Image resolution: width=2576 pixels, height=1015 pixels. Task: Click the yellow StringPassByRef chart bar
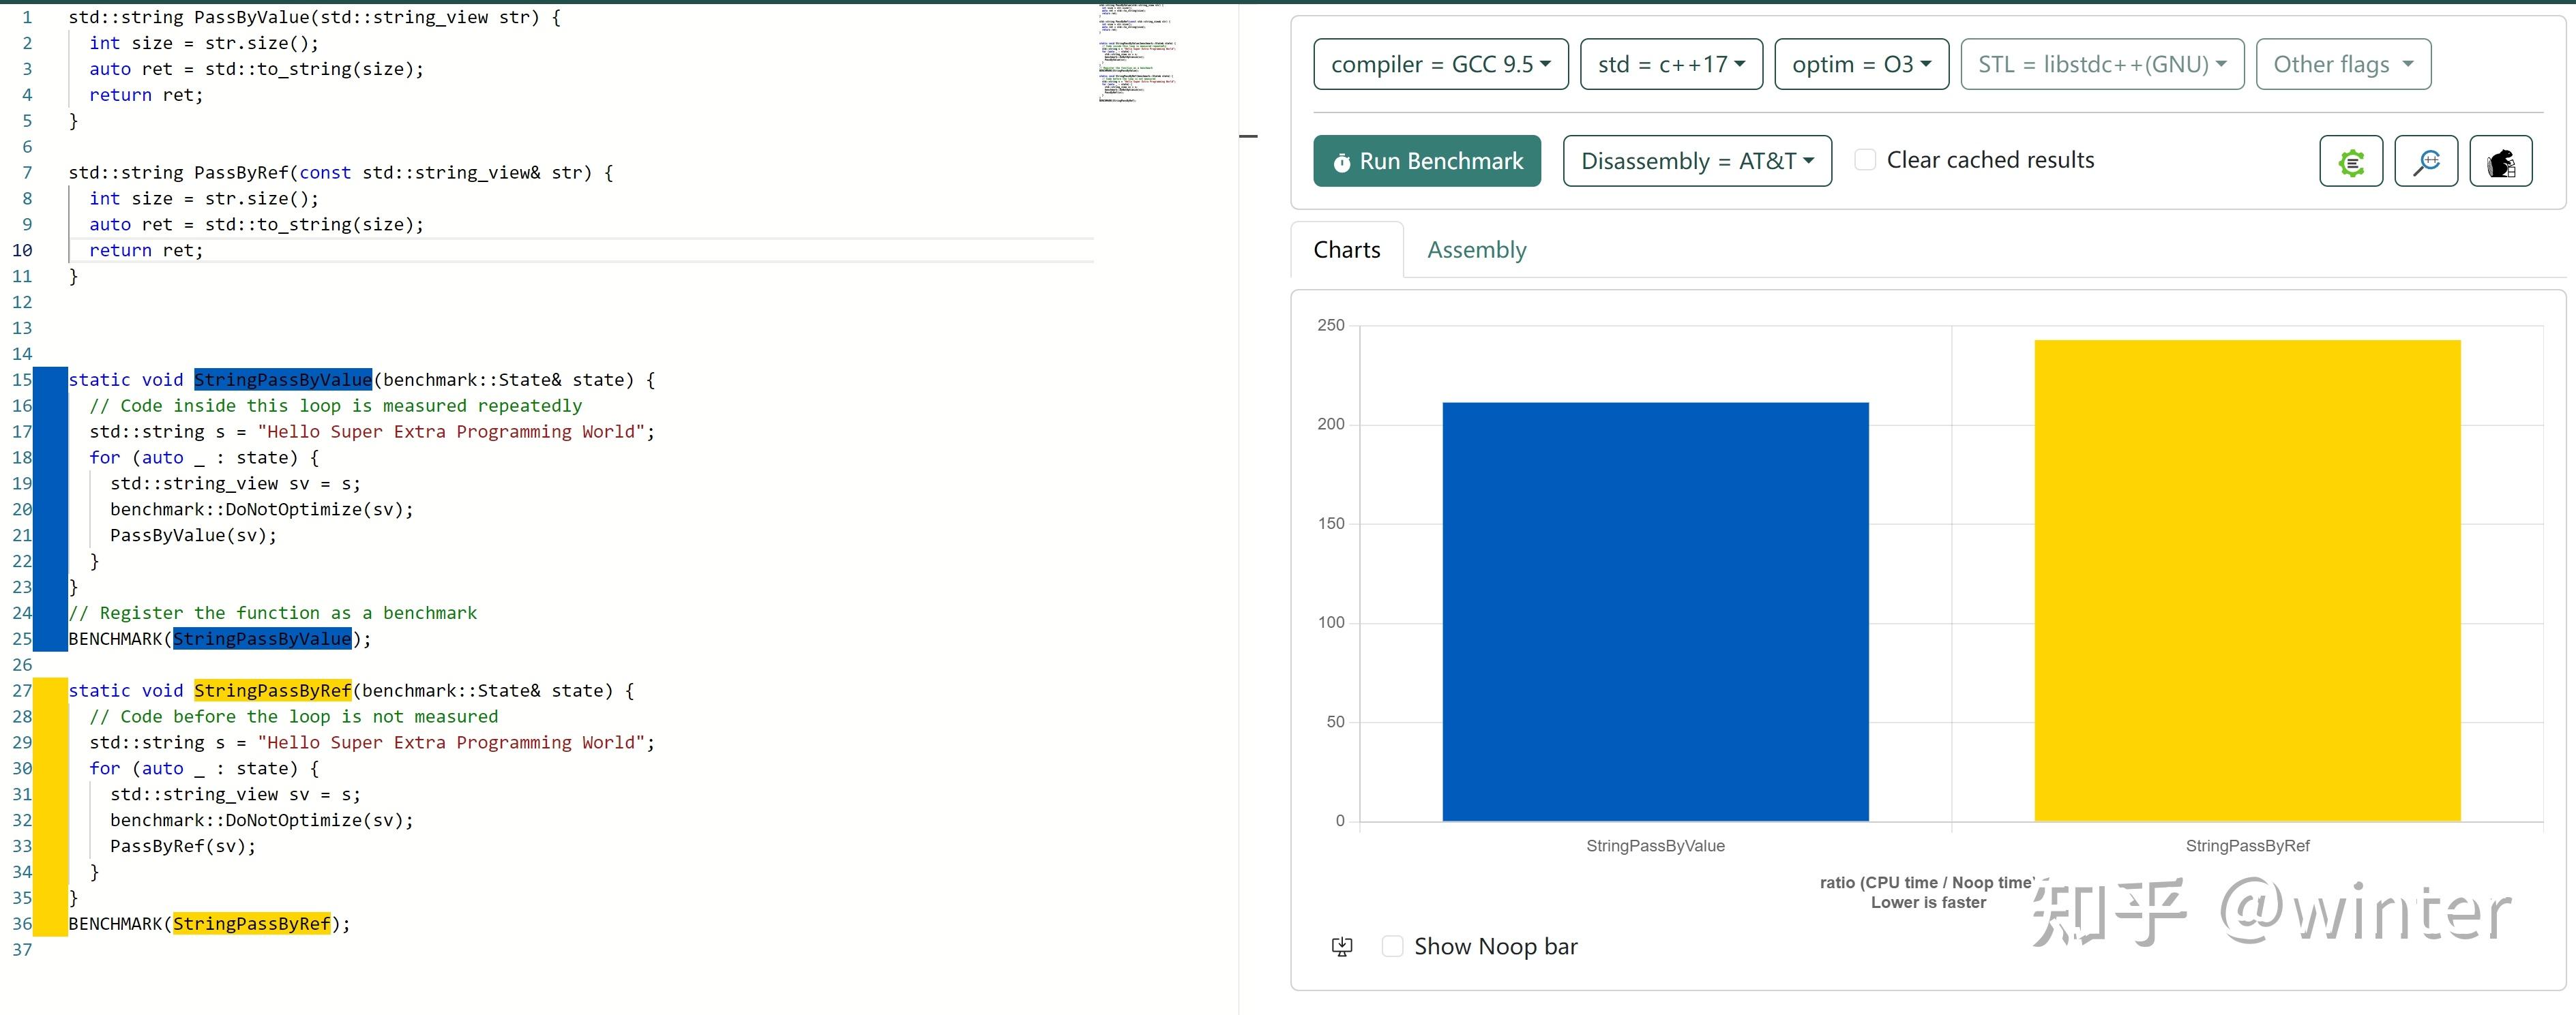point(2247,579)
